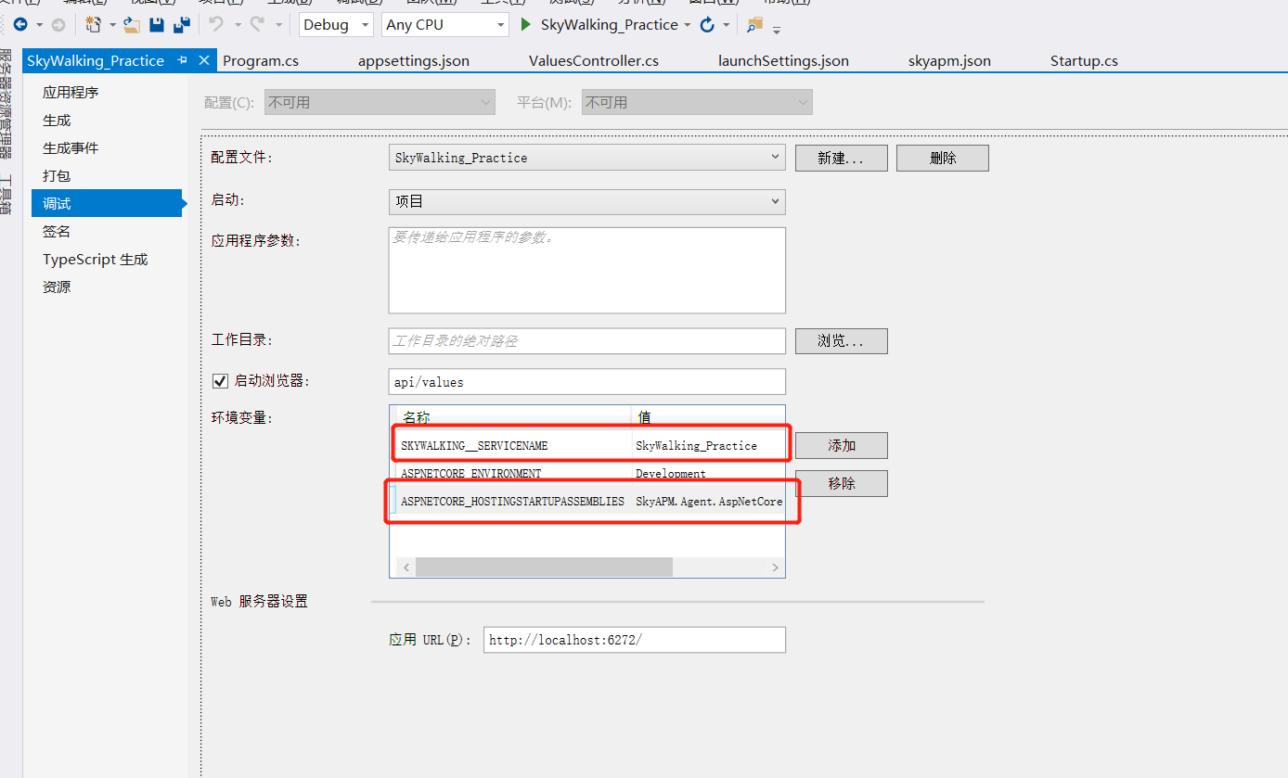Click the 应用程序参数 text area
This screenshot has width=1288, height=778.
pos(586,270)
